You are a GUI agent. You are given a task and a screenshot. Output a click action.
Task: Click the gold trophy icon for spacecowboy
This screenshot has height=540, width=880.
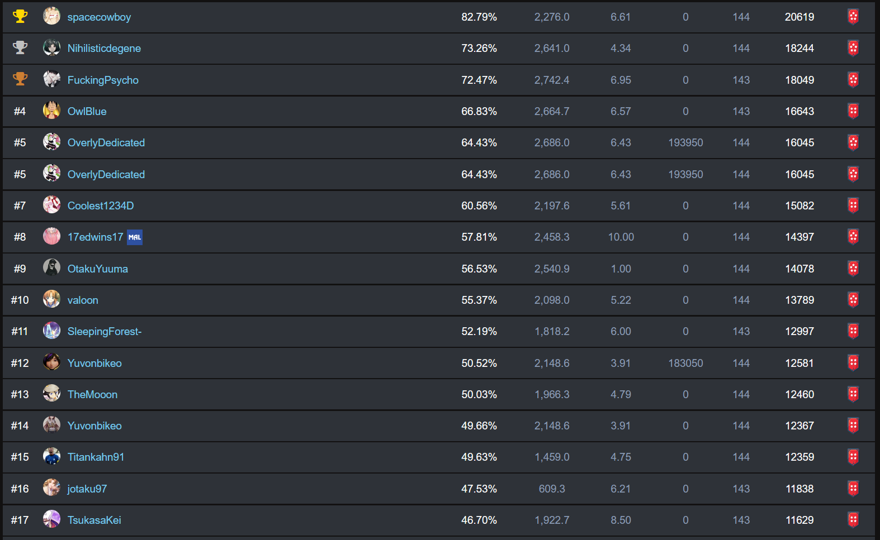tap(20, 16)
